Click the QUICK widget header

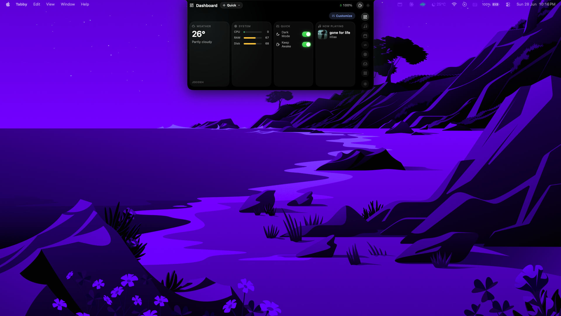pos(283,26)
